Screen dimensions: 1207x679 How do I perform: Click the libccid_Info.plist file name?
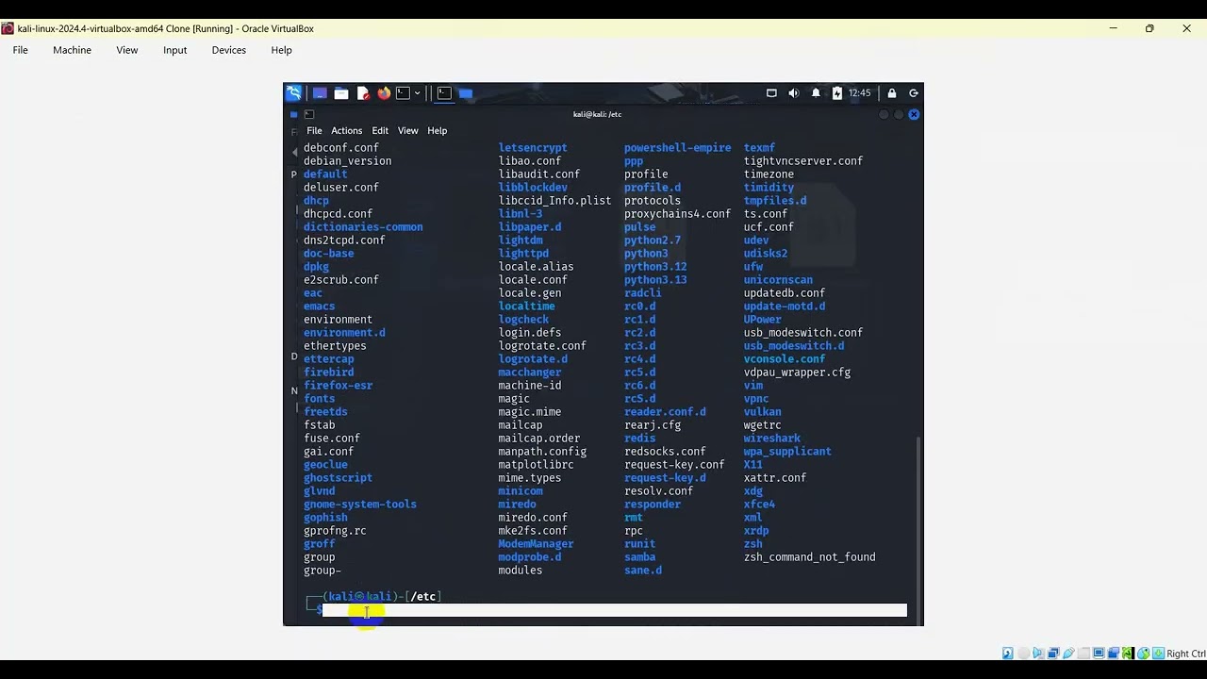[554, 201]
